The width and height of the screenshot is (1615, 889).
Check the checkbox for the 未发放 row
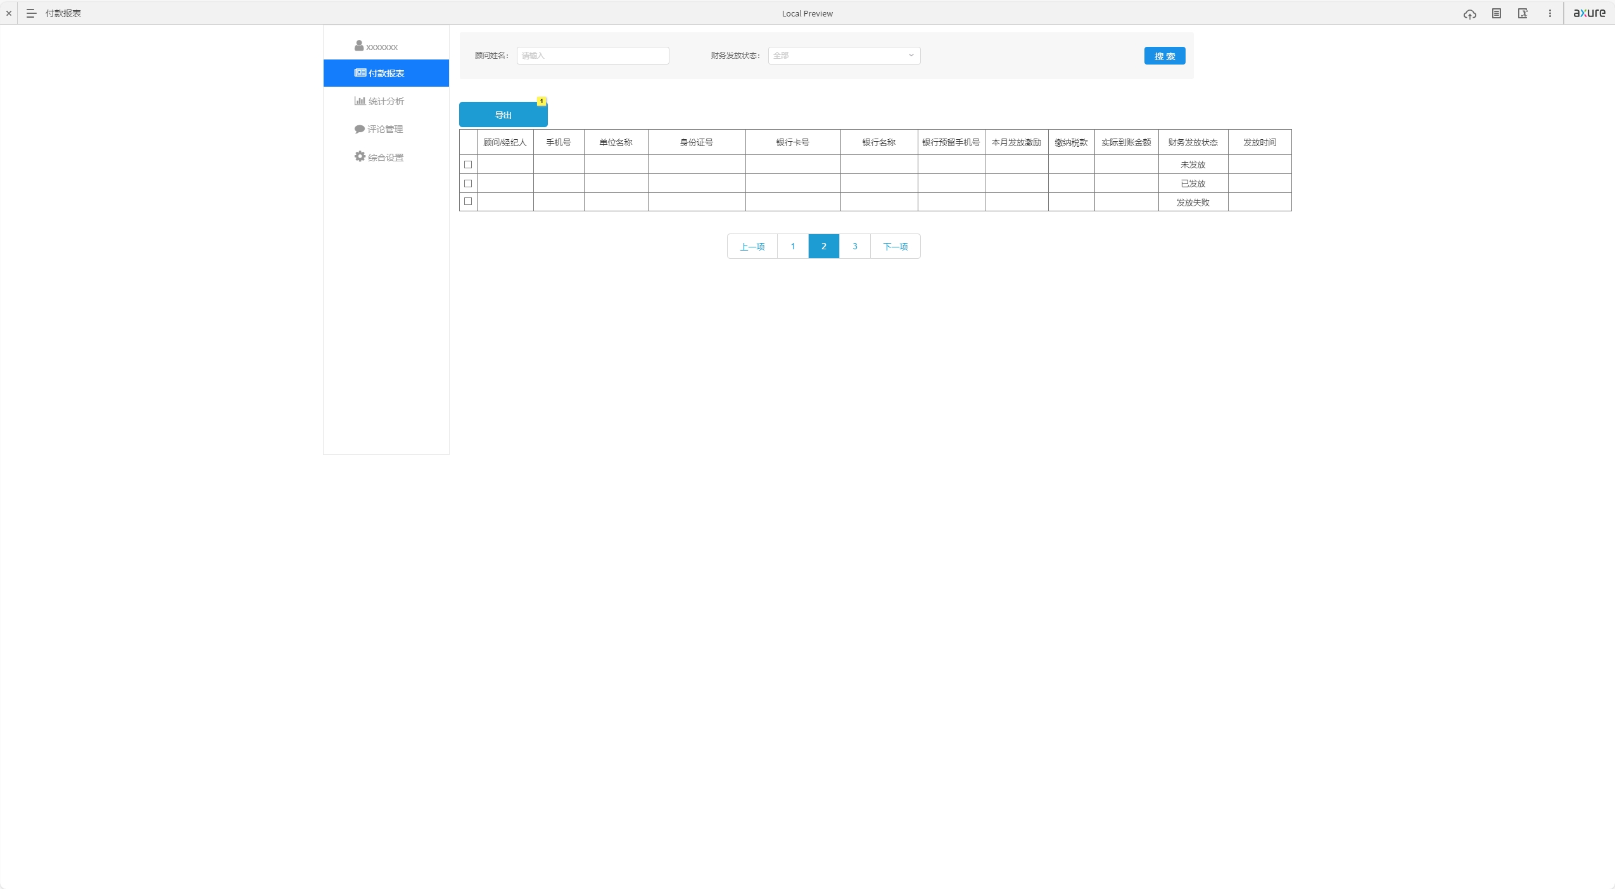click(x=468, y=165)
